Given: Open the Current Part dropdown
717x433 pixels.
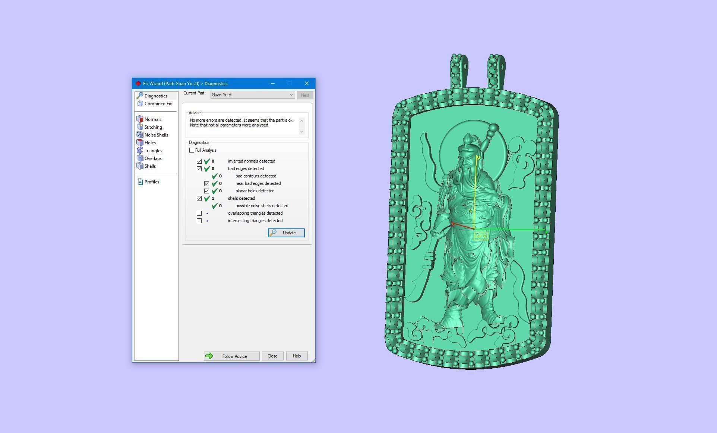Looking at the screenshot, I should [252, 95].
